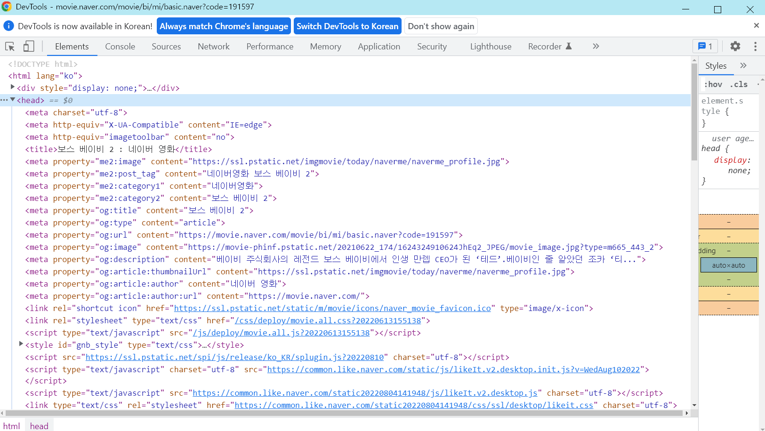Click the Chrome icon in the title bar

click(x=7, y=7)
